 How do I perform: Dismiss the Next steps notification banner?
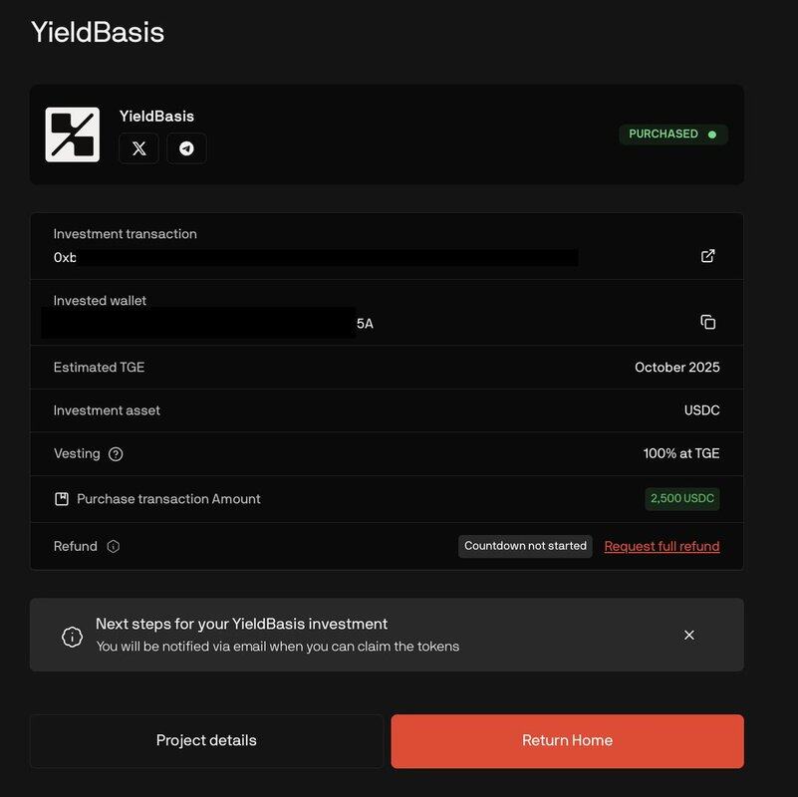pyautogui.click(x=688, y=635)
